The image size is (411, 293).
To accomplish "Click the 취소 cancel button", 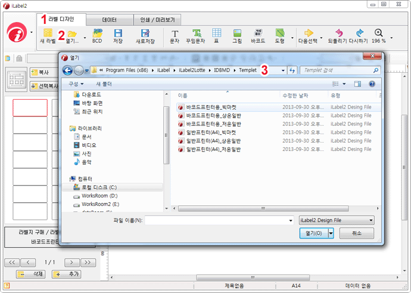I will [357, 233].
